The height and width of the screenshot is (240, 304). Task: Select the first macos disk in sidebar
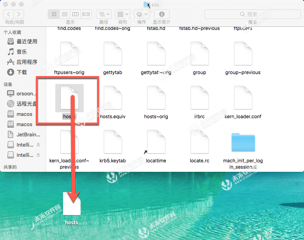(x=20, y=114)
